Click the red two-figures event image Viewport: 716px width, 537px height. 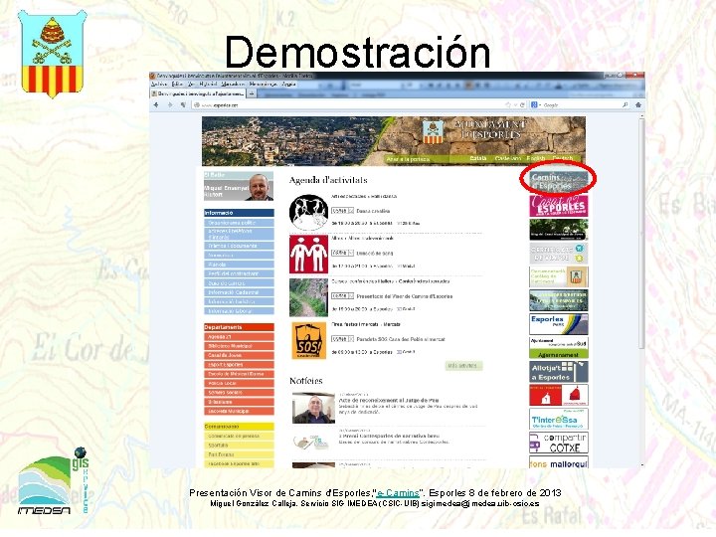tap(308, 254)
